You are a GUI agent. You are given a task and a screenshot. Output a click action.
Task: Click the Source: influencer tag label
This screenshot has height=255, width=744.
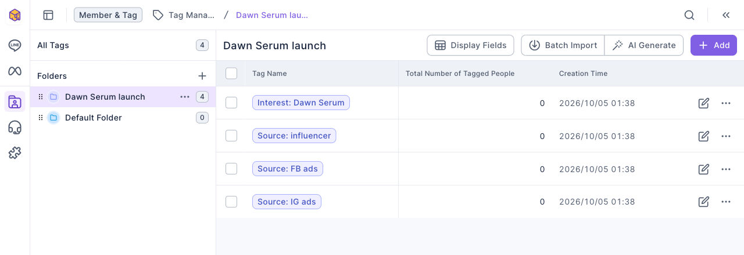(x=294, y=136)
